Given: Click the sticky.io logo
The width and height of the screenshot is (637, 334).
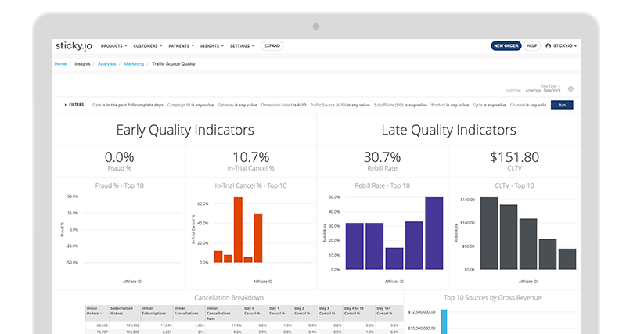Looking at the screenshot, I should tap(74, 46).
